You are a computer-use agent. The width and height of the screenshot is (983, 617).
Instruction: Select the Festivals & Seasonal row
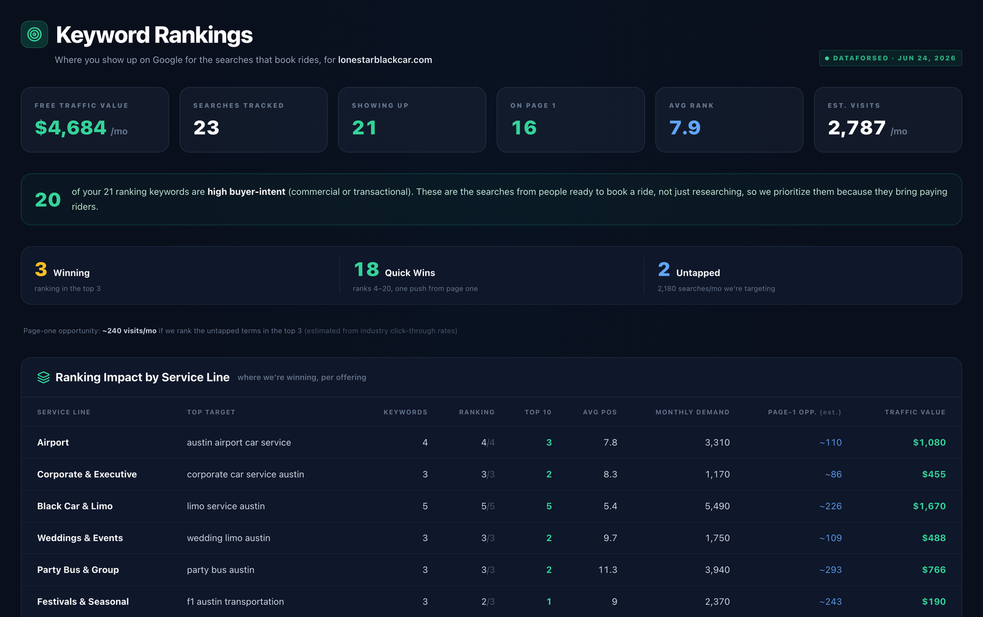pyautogui.click(x=491, y=602)
